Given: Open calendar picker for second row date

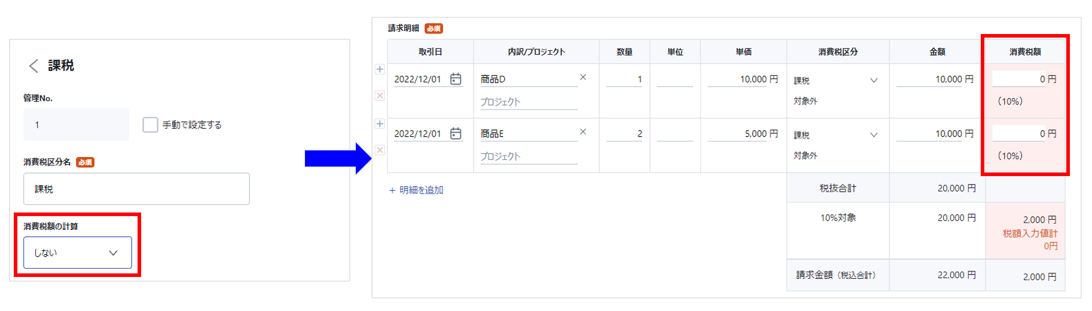Looking at the screenshot, I should click(x=456, y=133).
